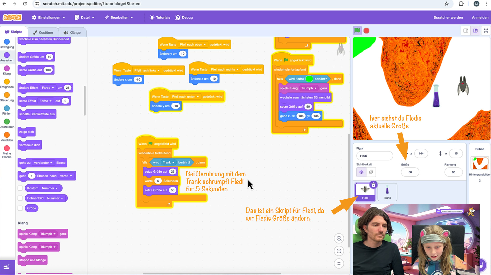Enter fullscreen stage mode
Screen dimensions: 491x275
coord(486,31)
